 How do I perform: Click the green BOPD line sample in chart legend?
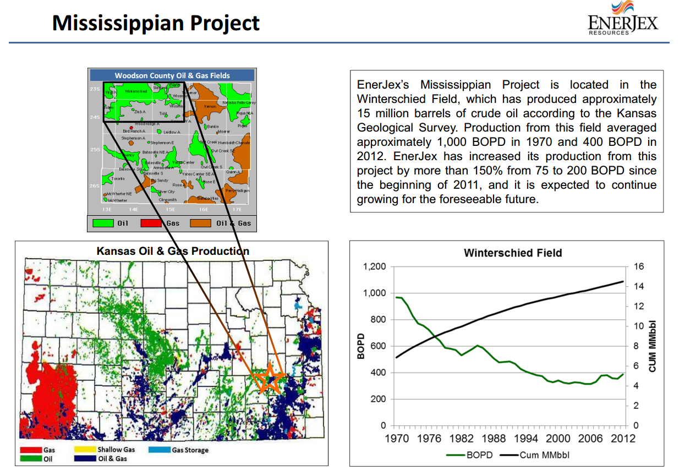coord(455,455)
